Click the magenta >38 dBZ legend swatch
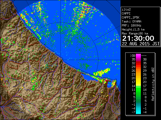Viewport: 161px width, 120px height. click(138, 55)
